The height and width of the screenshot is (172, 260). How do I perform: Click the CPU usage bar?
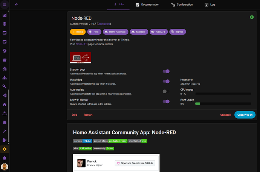223,94
